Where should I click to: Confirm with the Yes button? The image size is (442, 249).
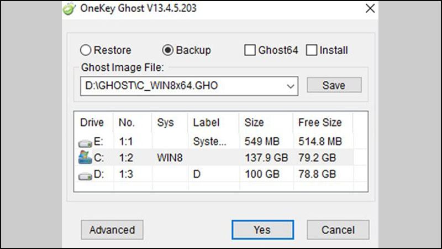tap(263, 230)
